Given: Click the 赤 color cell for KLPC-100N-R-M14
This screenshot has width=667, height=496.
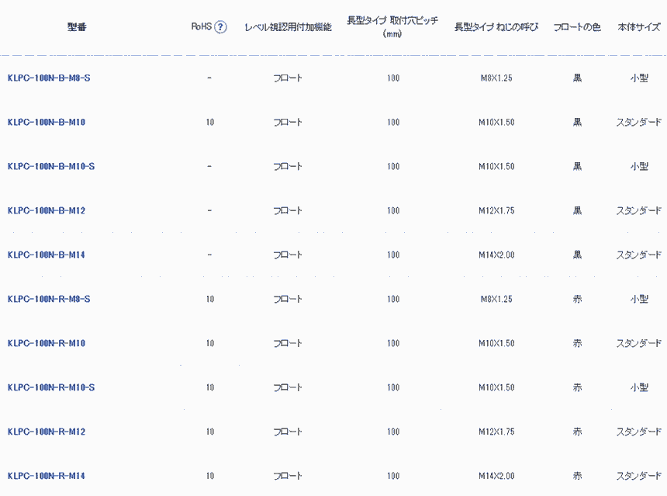Looking at the screenshot, I should click(577, 477).
